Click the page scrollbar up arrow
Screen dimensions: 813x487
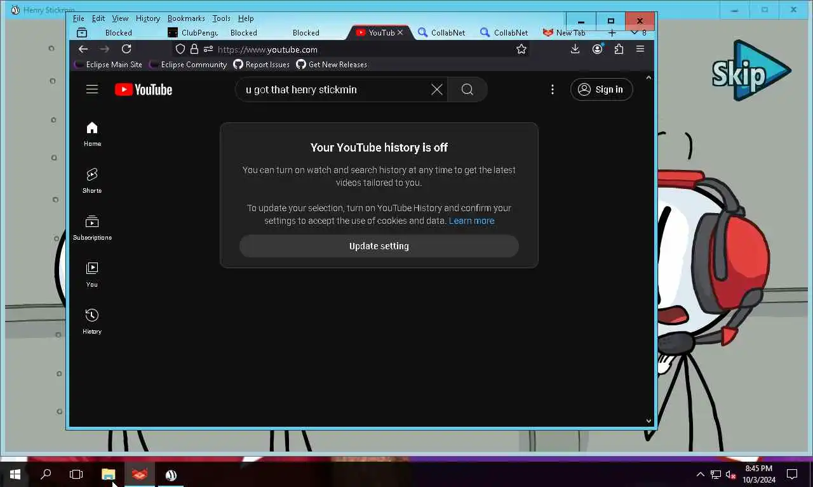(x=648, y=78)
